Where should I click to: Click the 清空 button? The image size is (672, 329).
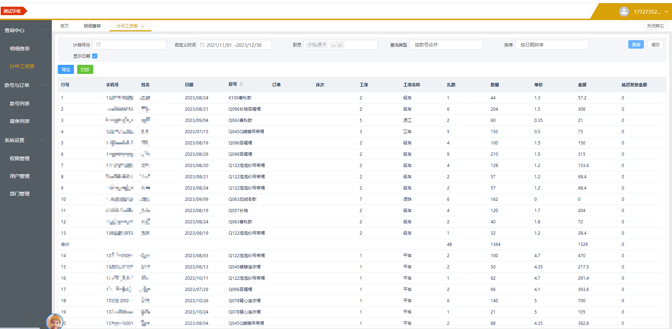point(655,44)
